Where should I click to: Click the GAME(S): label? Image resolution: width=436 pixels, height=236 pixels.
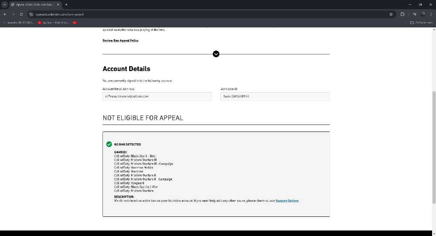(x=120, y=152)
